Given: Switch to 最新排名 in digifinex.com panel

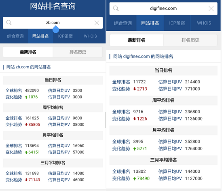Looking at the screenshot, I should [137, 40].
